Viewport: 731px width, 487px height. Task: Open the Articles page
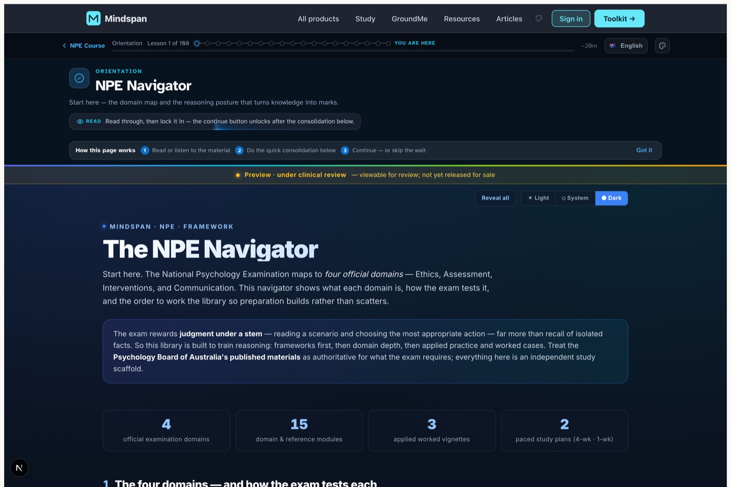tap(509, 19)
